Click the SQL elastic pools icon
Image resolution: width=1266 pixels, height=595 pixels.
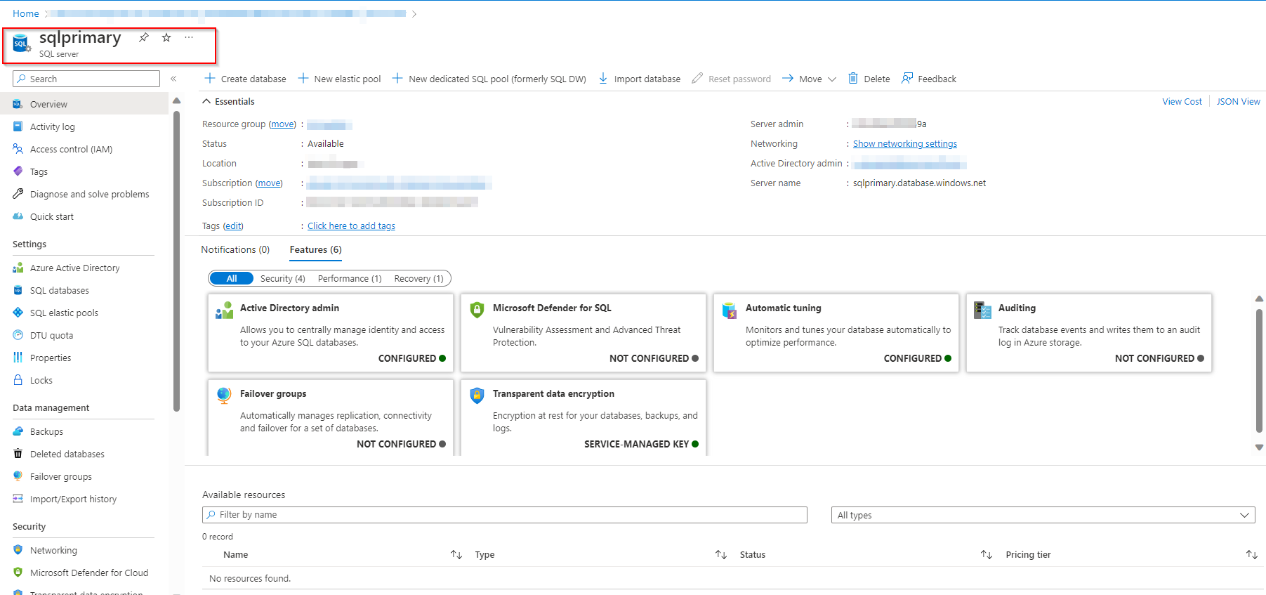point(18,313)
